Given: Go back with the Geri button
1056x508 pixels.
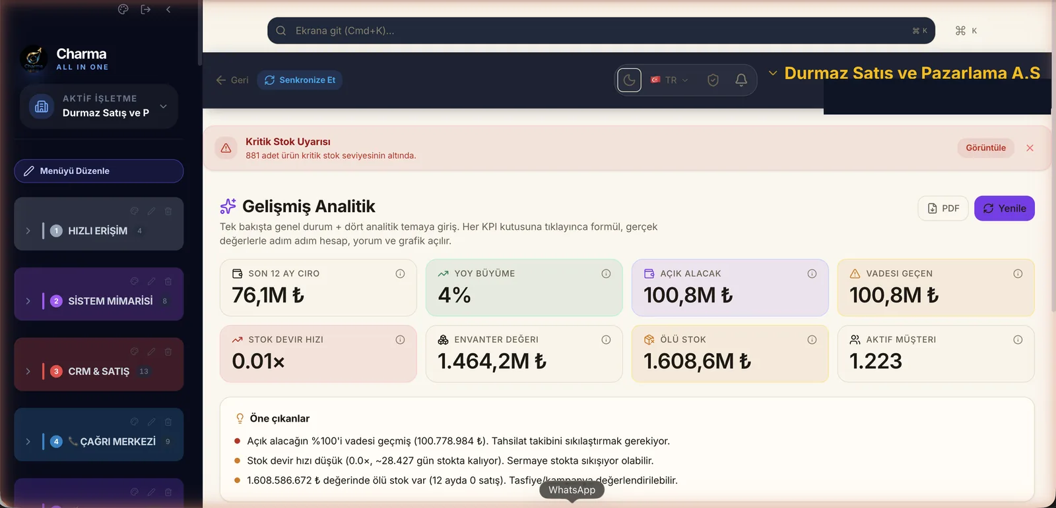Looking at the screenshot, I should coord(232,80).
